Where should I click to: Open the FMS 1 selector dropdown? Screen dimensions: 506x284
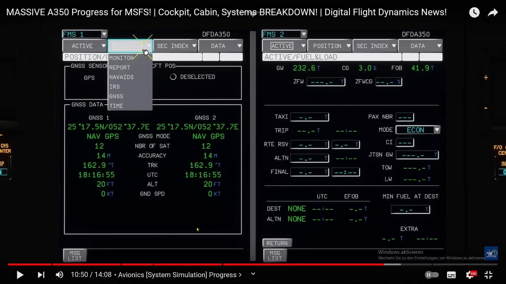pyautogui.click(x=104, y=34)
